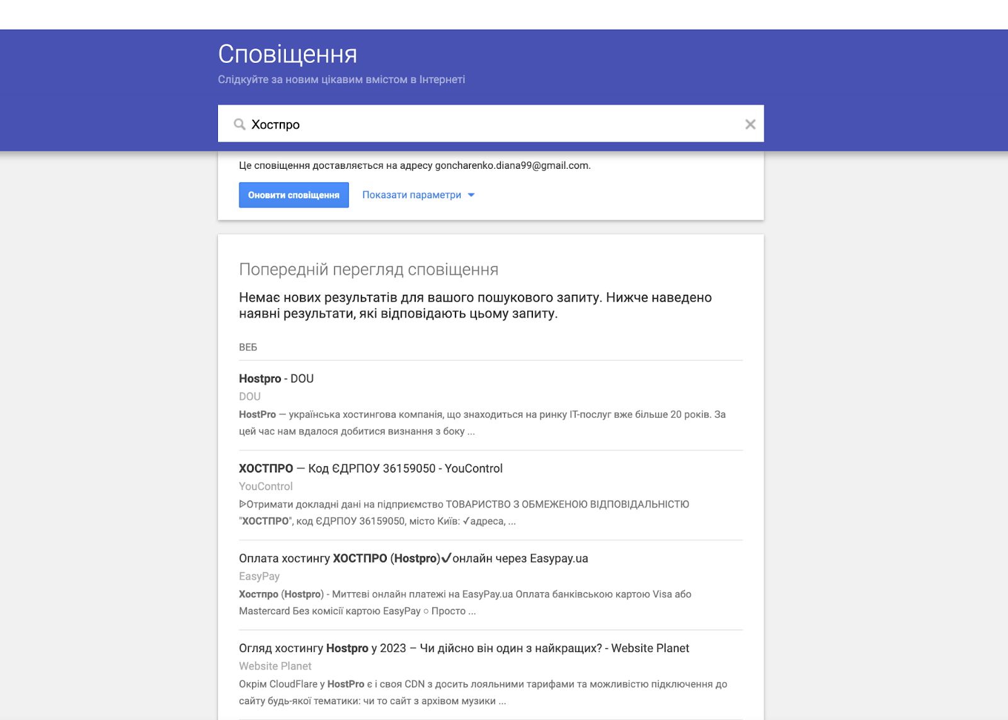Click the Website Planet source label

tap(275, 666)
